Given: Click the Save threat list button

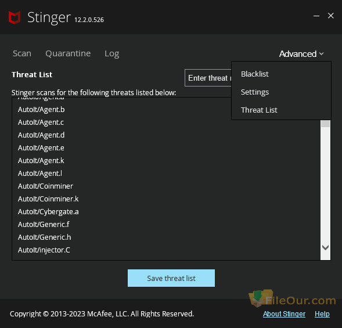Looking at the screenshot, I should (171, 278).
